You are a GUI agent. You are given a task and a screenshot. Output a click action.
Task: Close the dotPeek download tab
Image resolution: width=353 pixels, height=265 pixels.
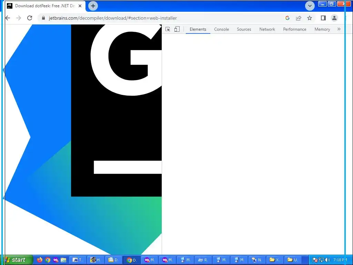click(80, 6)
